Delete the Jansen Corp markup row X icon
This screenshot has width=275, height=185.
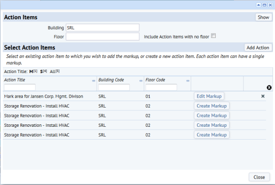click(x=263, y=96)
